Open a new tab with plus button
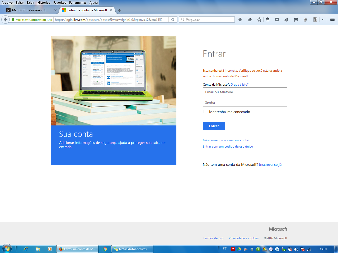This screenshot has height=253, width=338. point(120,10)
